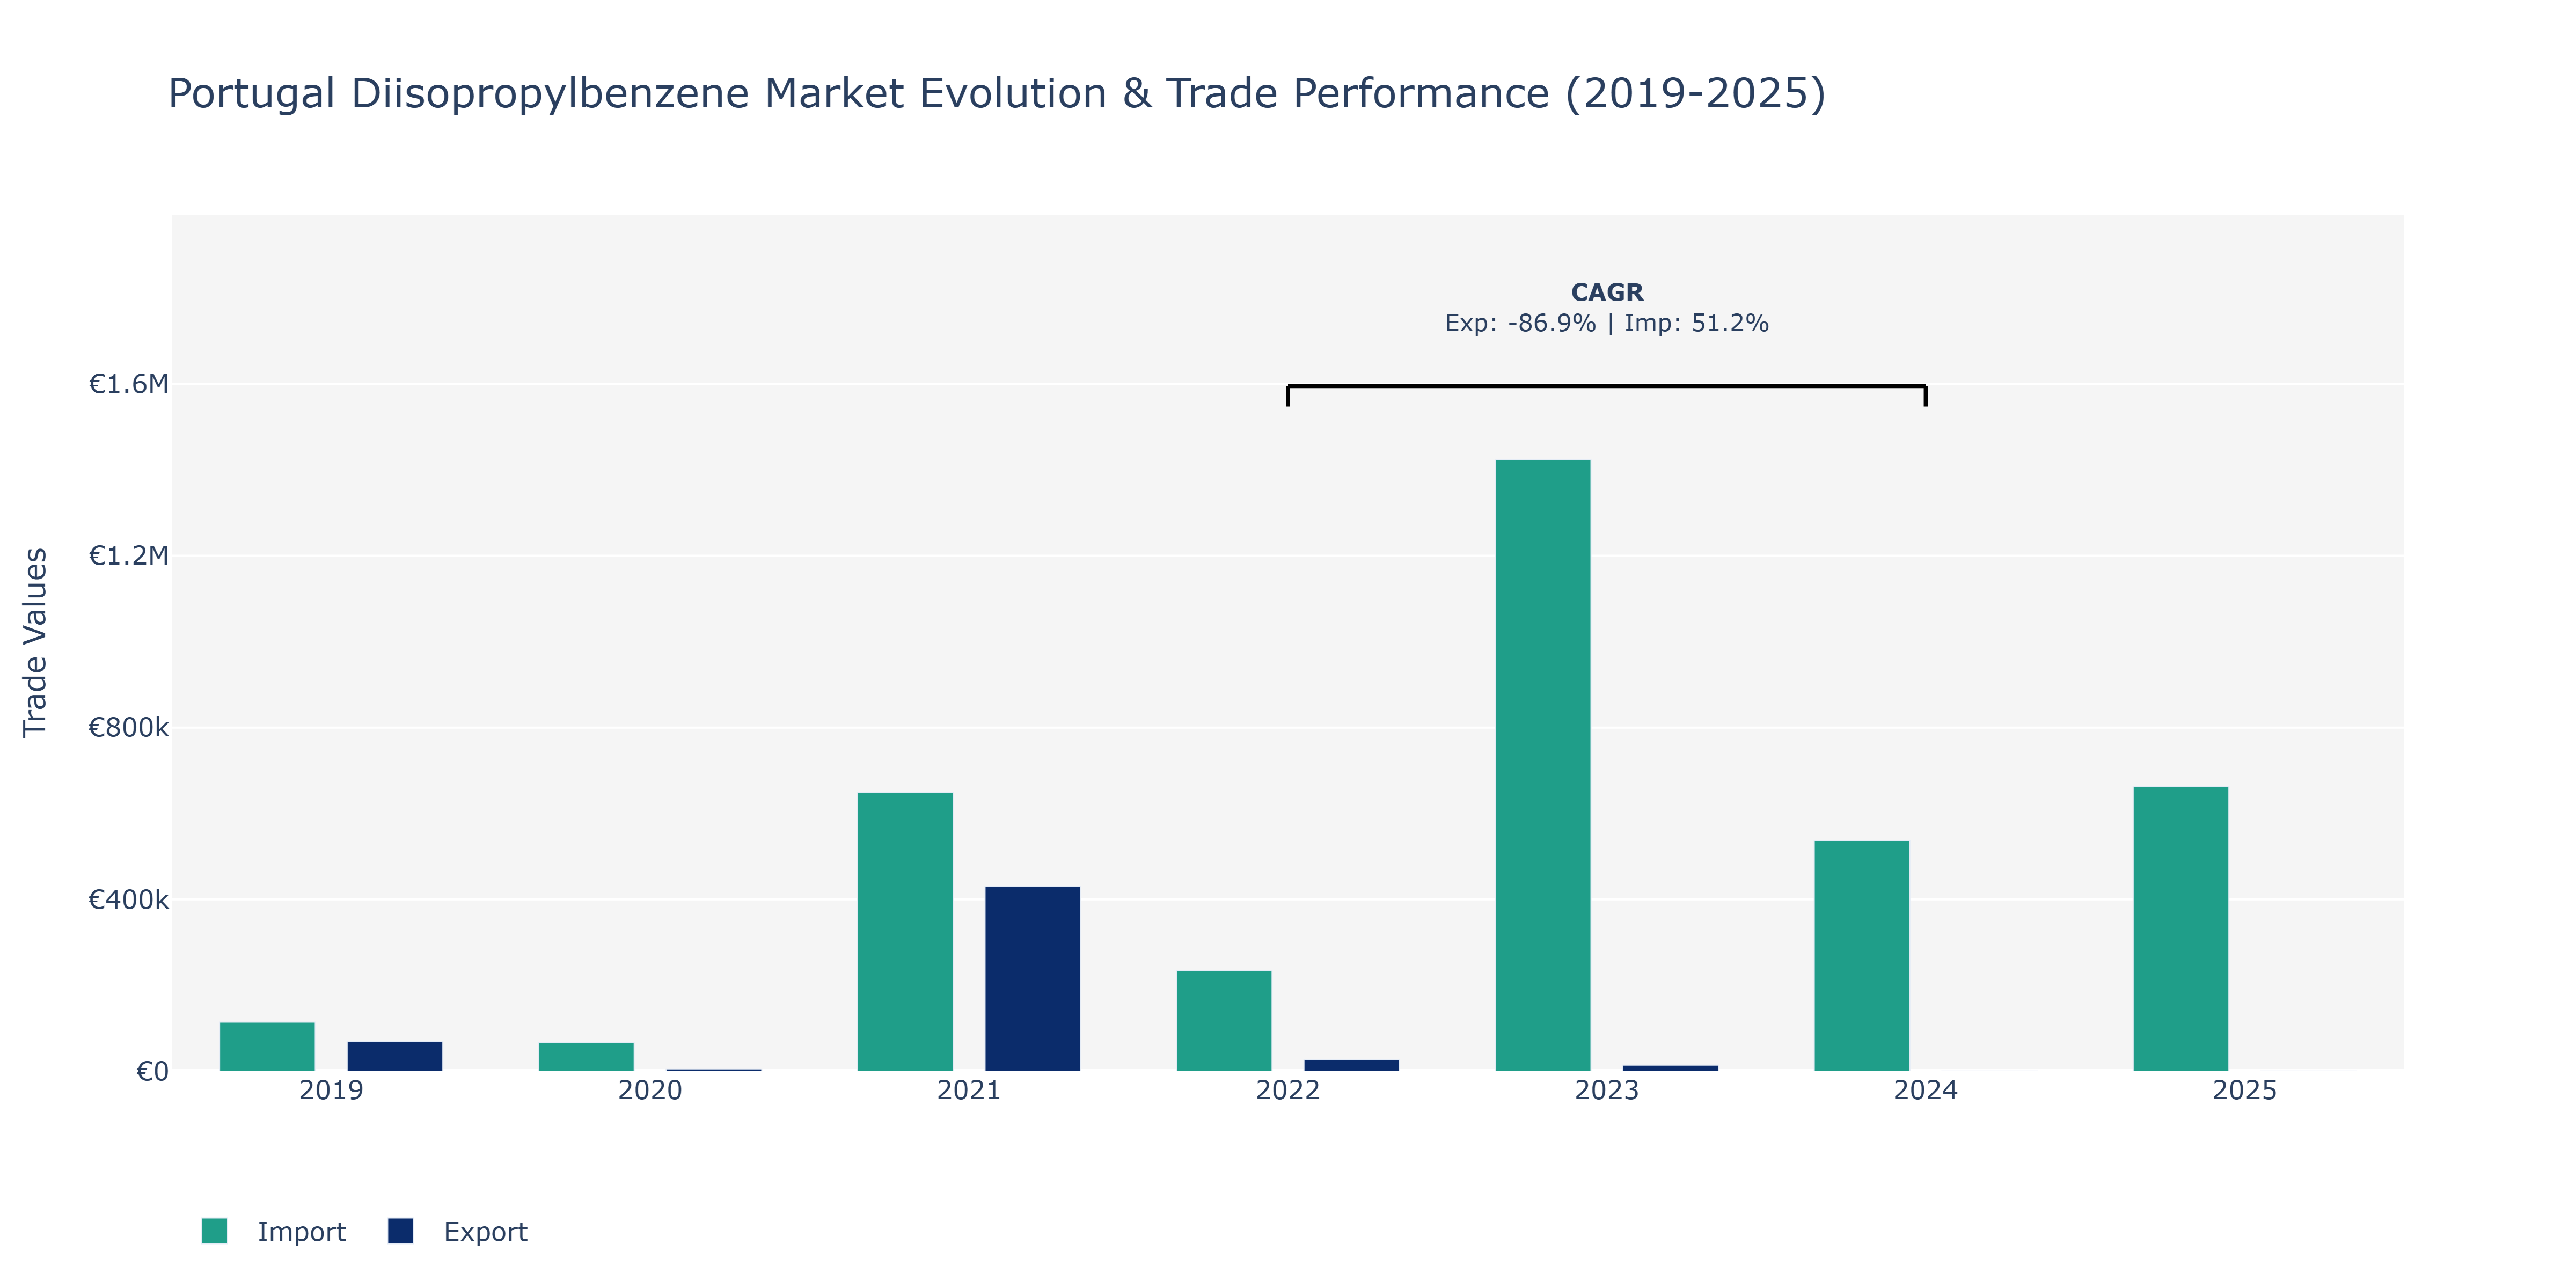Image resolution: width=2576 pixels, height=1288 pixels.
Task: Select the 2021 Import bar
Action: [x=905, y=932]
